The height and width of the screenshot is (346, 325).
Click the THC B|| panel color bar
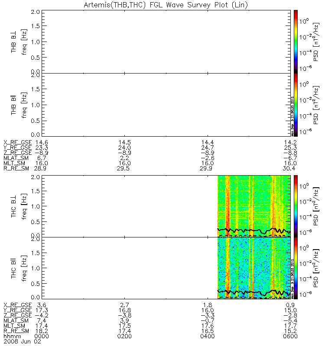pos(296,268)
